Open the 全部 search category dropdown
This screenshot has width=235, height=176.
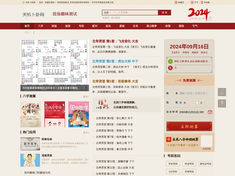tap(110, 13)
